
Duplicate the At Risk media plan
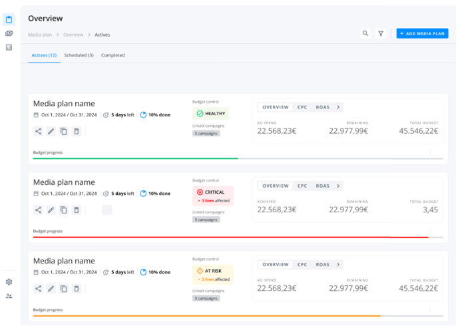(63, 289)
